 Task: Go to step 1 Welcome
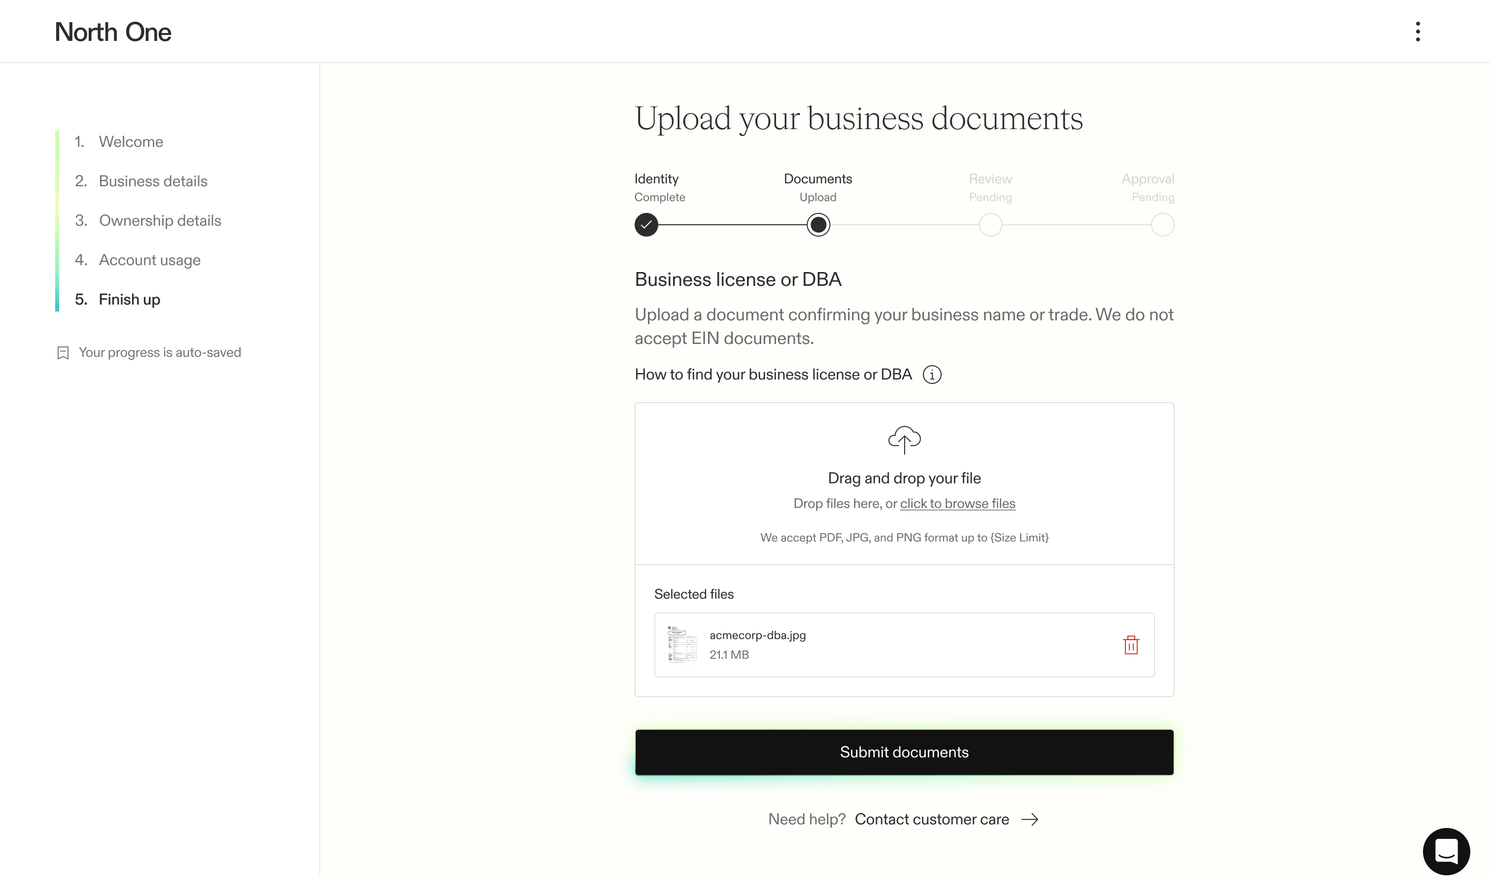click(x=119, y=142)
